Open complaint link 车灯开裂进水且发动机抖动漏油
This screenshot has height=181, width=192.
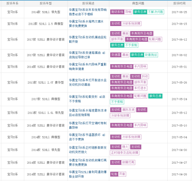click(88, 82)
